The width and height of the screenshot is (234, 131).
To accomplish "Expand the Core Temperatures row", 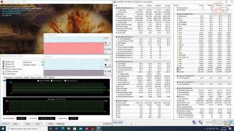I will click(x=117, y=39).
